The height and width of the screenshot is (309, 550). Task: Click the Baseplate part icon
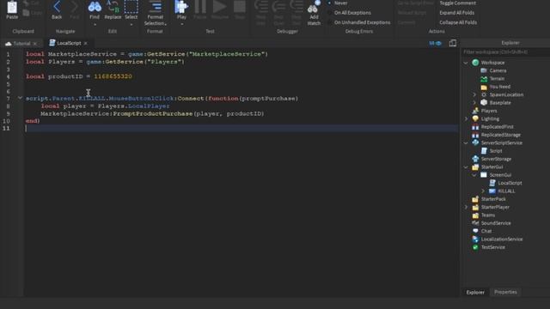point(484,103)
